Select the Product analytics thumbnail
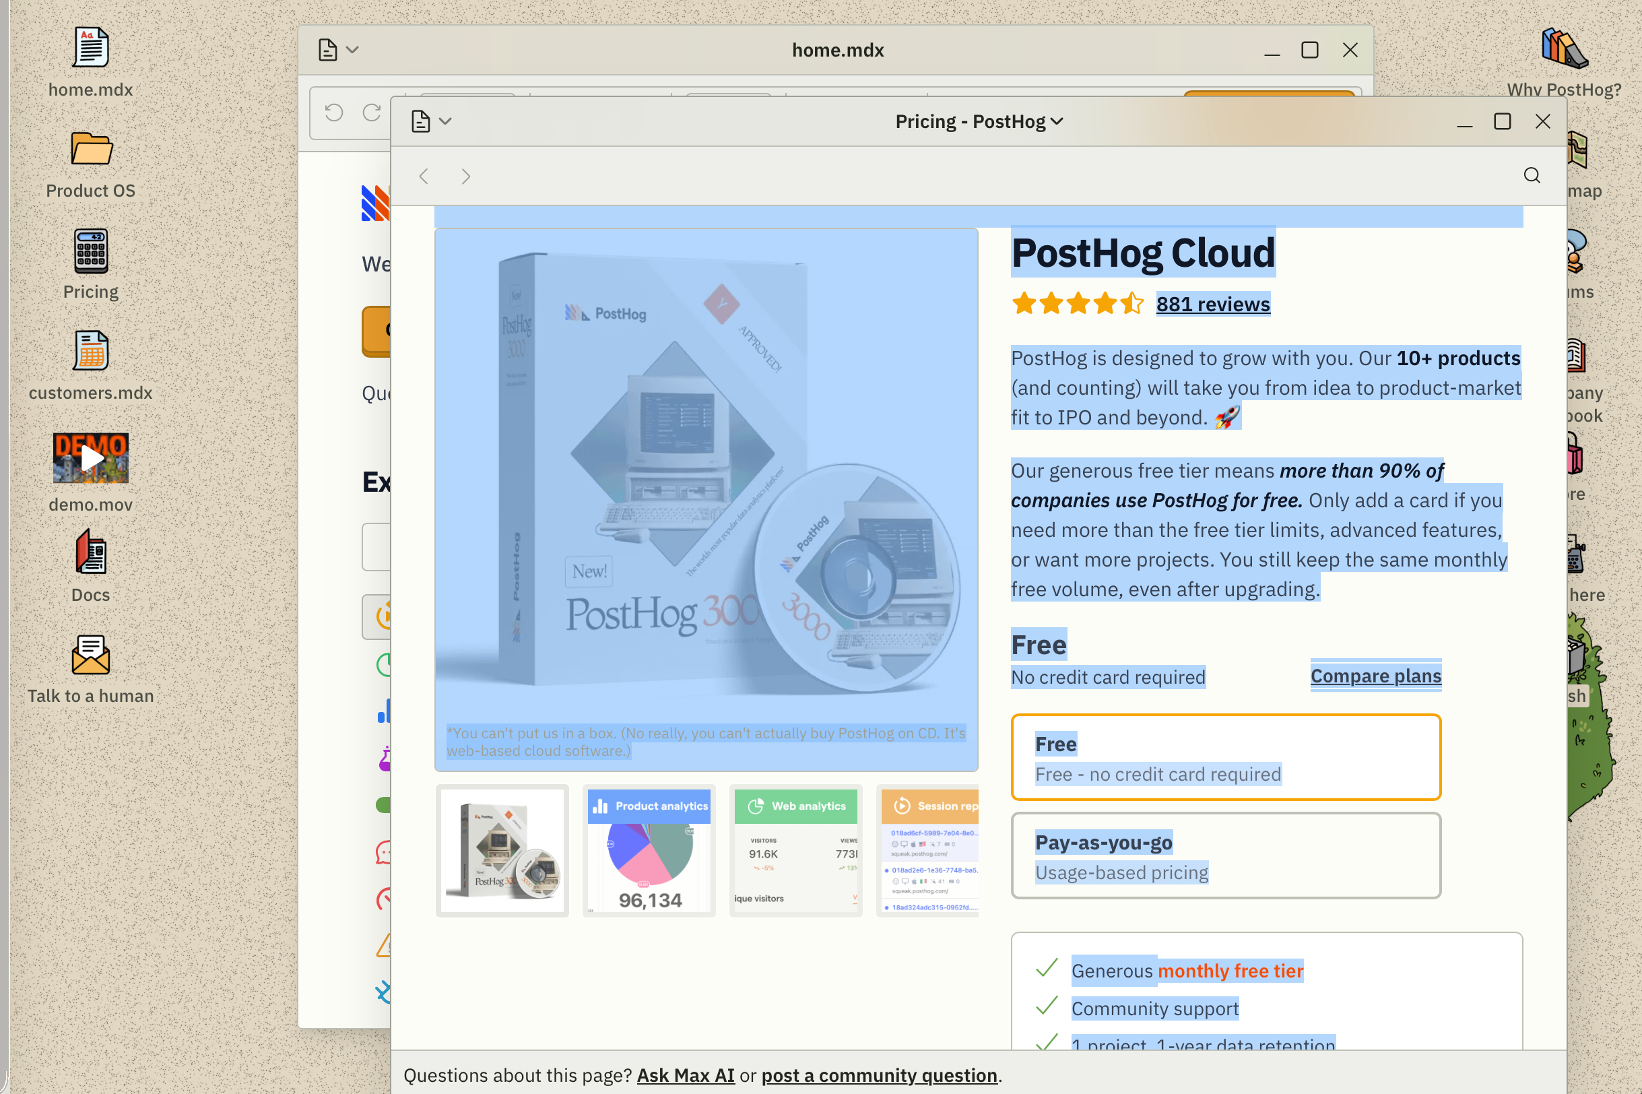1642x1094 pixels. tap(649, 851)
